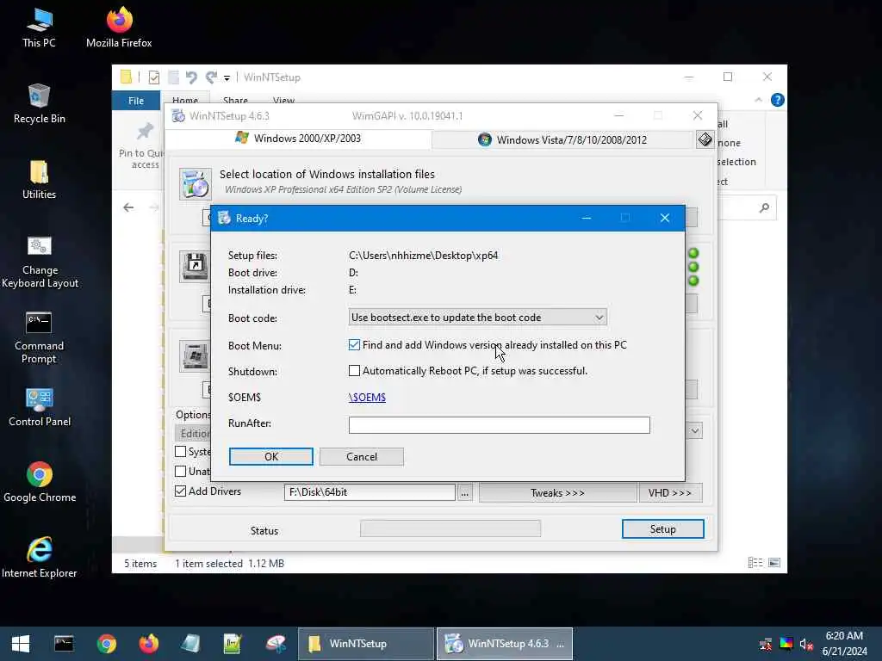Open clock and date in system tray
The height and width of the screenshot is (661, 882).
[x=844, y=644]
